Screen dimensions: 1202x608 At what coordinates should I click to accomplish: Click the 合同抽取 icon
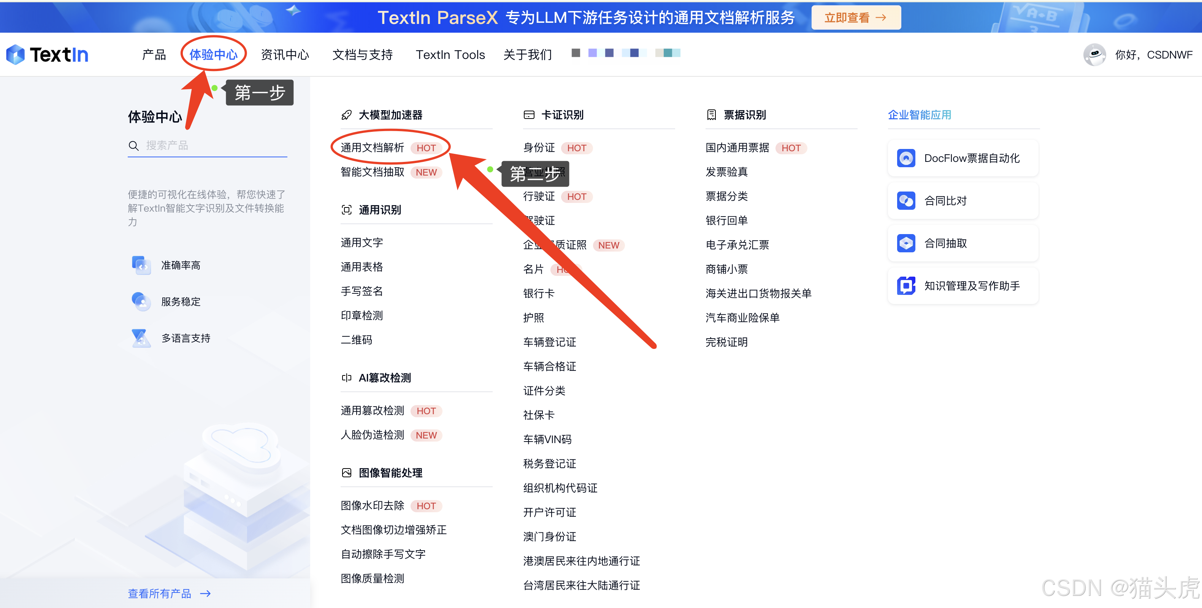coord(906,243)
